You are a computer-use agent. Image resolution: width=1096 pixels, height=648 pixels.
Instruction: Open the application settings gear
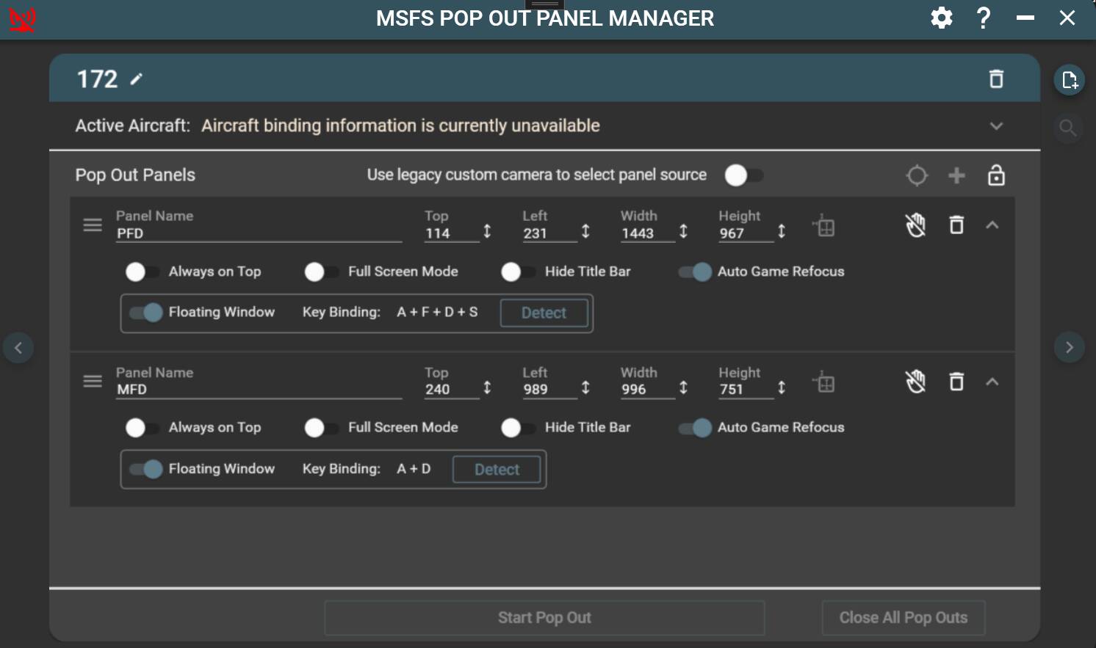coord(941,18)
